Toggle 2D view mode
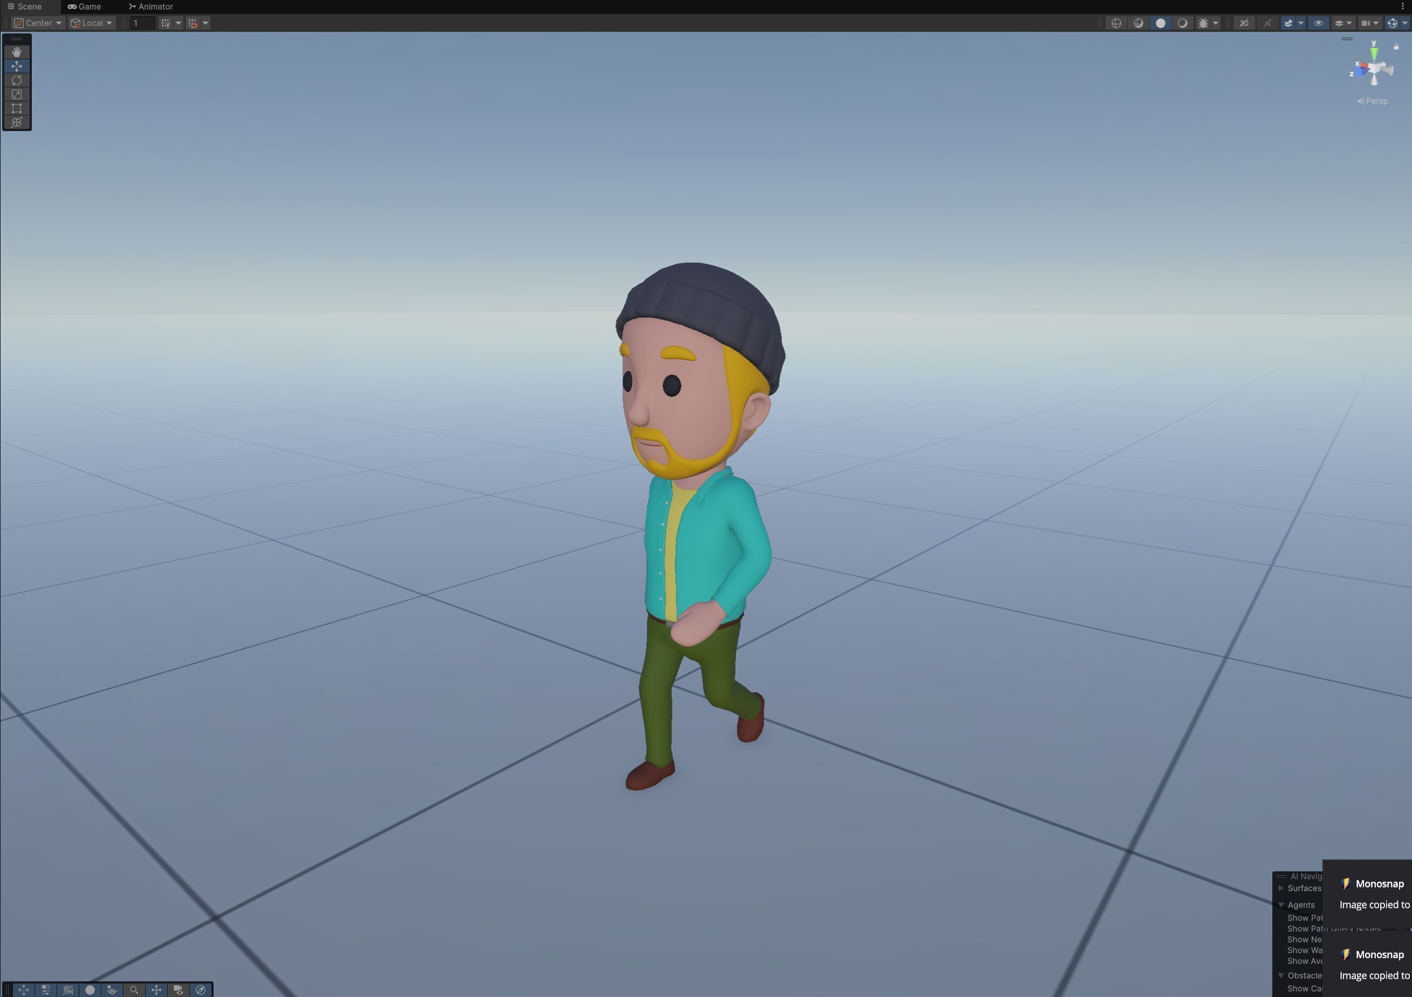Viewport: 1412px width, 997px height. tap(1244, 23)
